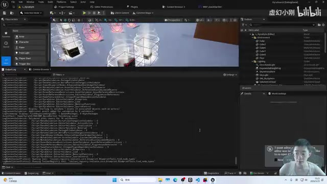
Task: Open the Add content dropdown in toolbar
Action: point(53,13)
